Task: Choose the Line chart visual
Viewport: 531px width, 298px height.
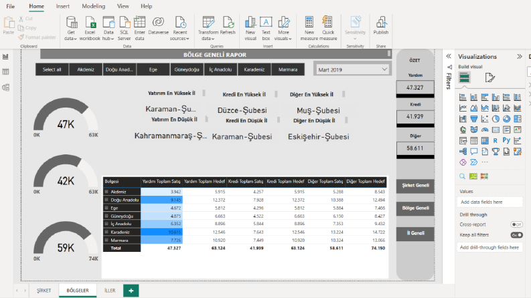Action: coord(463,108)
